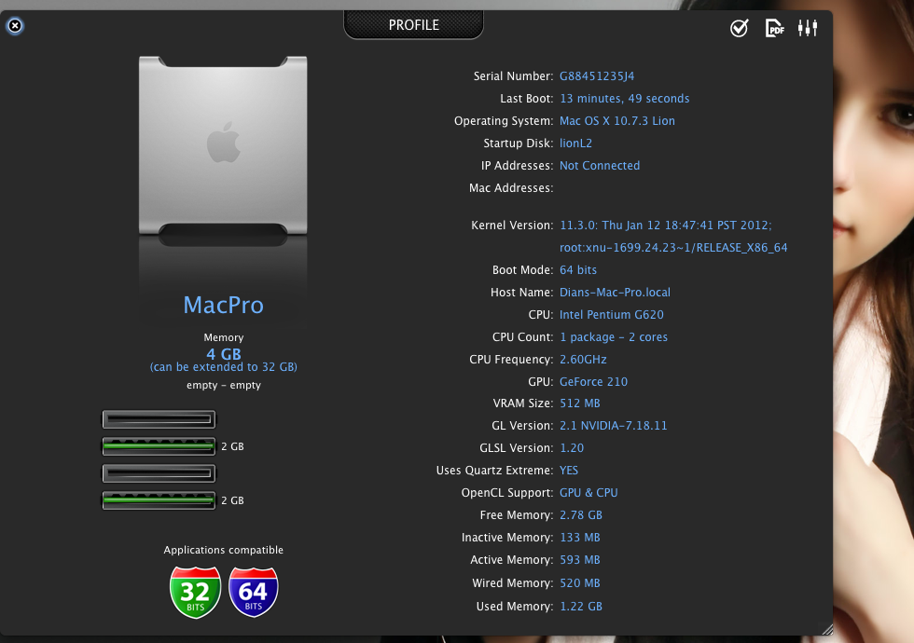Select the first 2 GB memory slot
The height and width of the screenshot is (643, 914).
tap(159, 446)
